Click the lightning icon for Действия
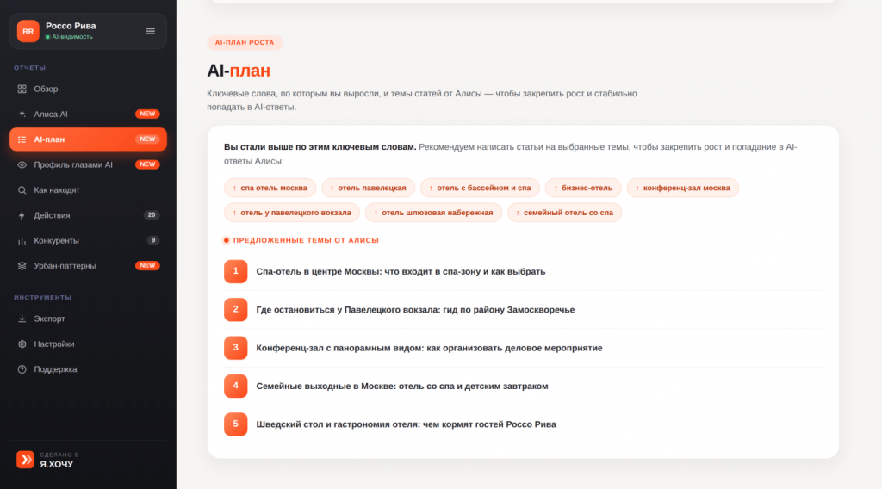The image size is (882, 489). tap(22, 215)
